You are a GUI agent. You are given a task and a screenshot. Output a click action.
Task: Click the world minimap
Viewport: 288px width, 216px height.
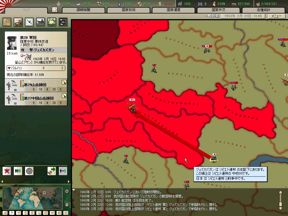[x=33, y=198]
